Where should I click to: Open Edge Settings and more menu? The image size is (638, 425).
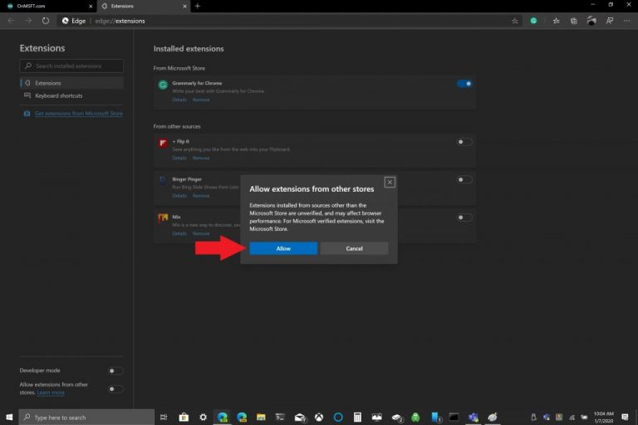tap(626, 21)
